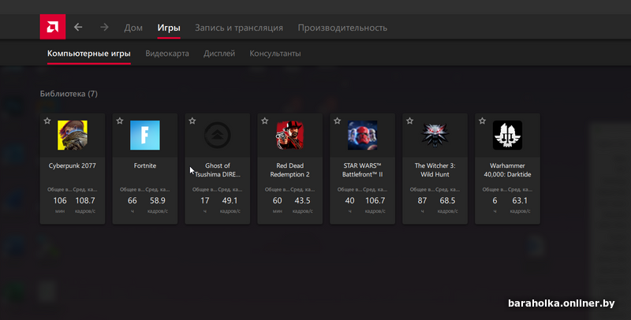Click the AMD logo icon

pyautogui.click(x=53, y=27)
